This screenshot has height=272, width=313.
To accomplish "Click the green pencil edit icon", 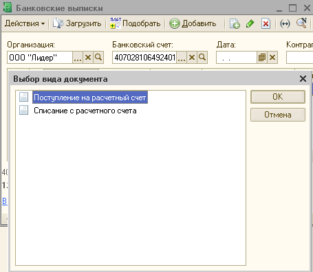I will click(250, 23).
